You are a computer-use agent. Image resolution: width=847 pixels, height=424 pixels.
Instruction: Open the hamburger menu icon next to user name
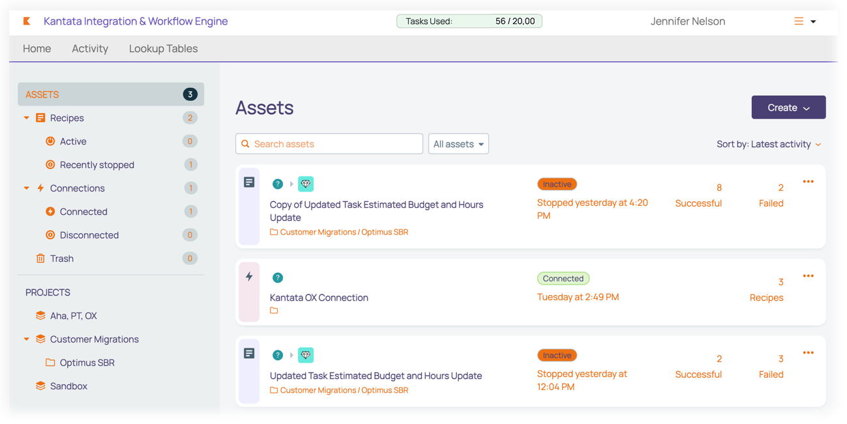[799, 21]
